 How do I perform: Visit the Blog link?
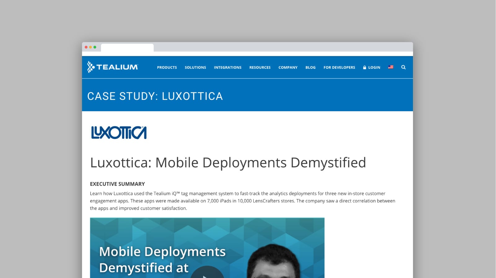pyautogui.click(x=310, y=67)
